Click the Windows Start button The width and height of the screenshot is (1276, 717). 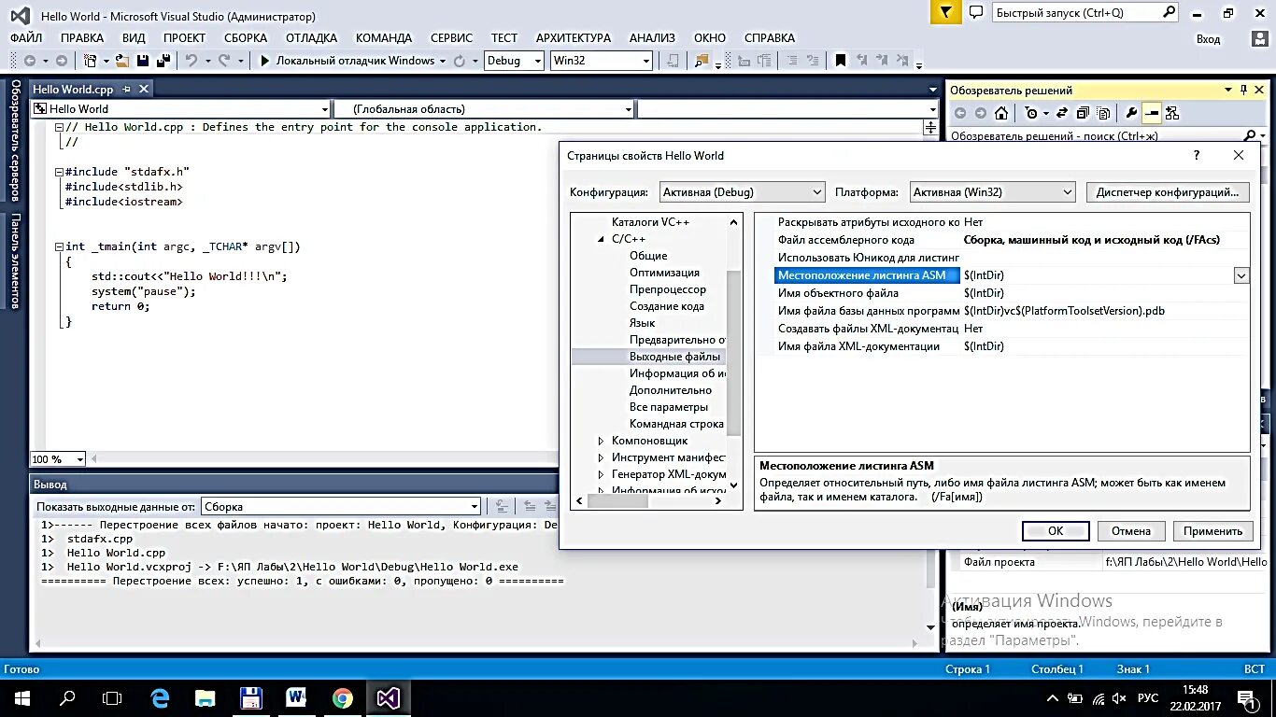pyautogui.click(x=21, y=697)
